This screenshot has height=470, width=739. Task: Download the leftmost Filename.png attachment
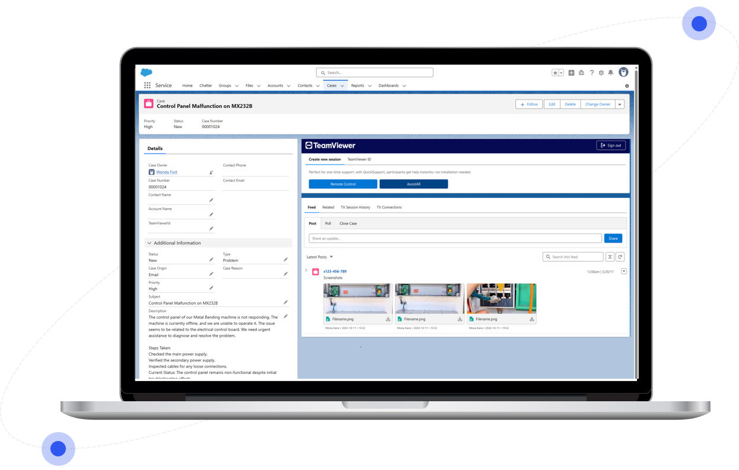pyautogui.click(x=388, y=319)
